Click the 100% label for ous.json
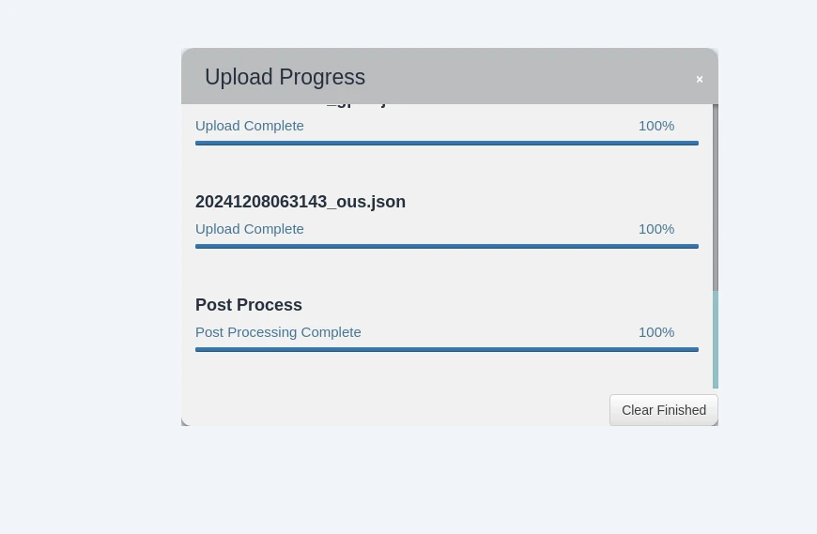This screenshot has height=534, width=817. [656, 229]
